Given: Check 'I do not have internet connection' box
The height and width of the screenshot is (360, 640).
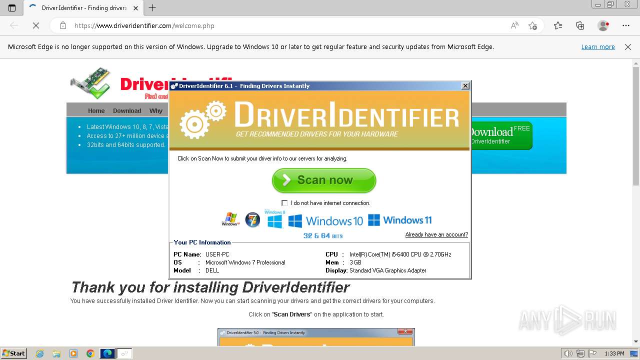Looking at the screenshot, I should pos(284,203).
